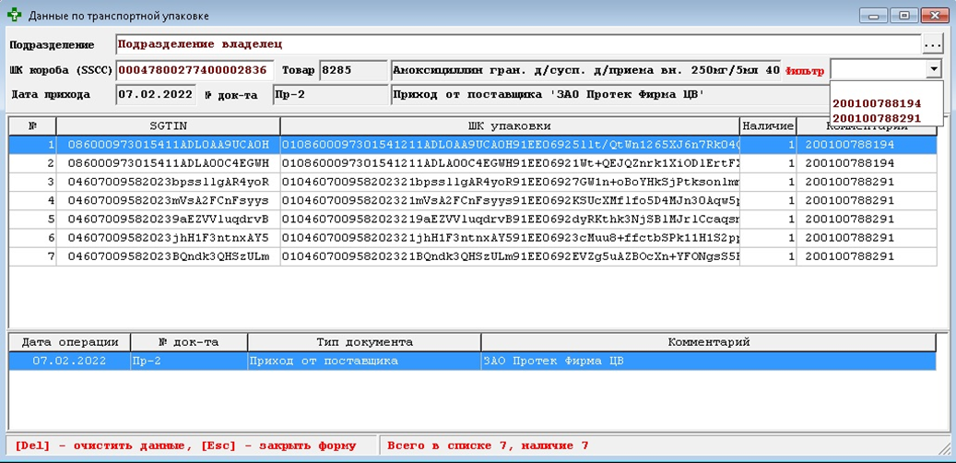Image resolution: width=956 pixels, height=463 pixels.
Task: Maximize the Данные по транспортной упаковке window
Action: tap(904, 16)
